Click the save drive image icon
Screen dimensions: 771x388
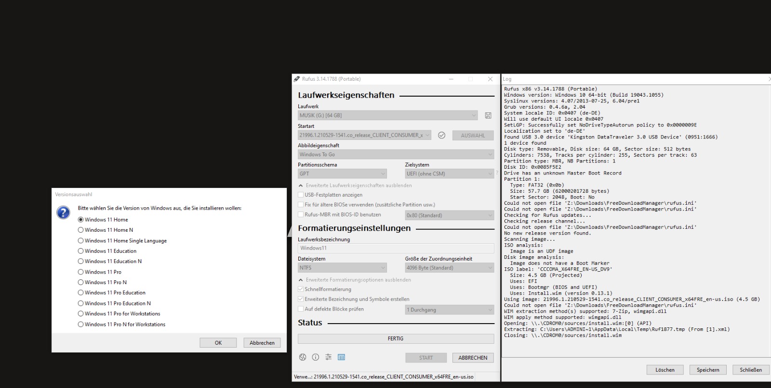pos(488,115)
